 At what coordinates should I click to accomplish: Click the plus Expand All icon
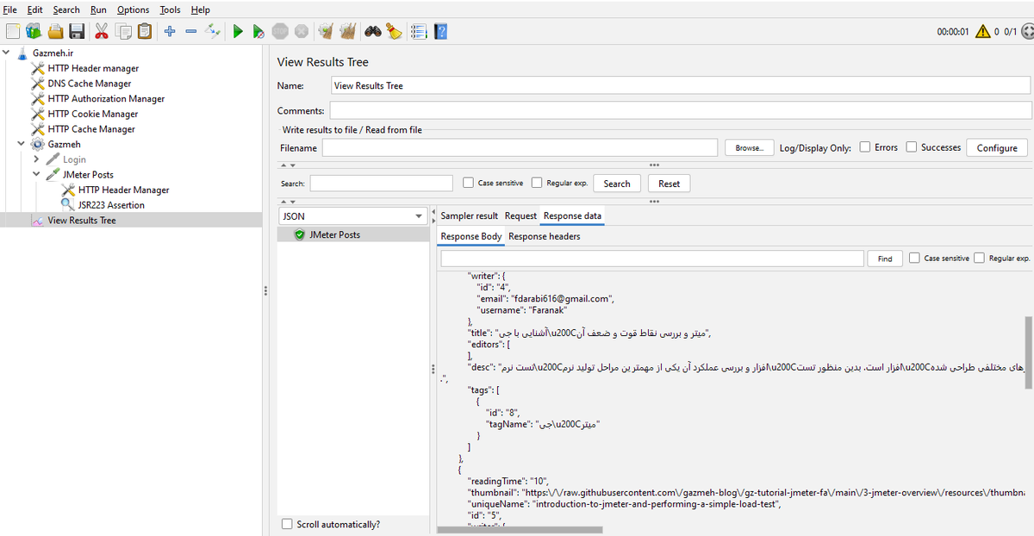point(170,32)
